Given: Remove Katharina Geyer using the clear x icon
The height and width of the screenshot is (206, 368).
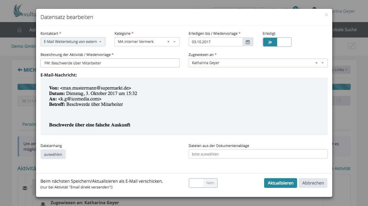Looking at the screenshot, I should coord(317,63).
